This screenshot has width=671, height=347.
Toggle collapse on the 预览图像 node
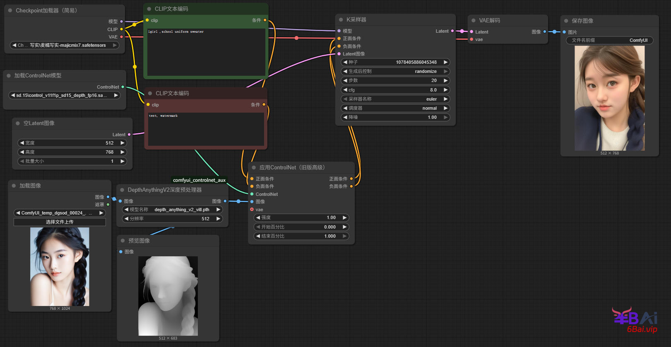pyautogui.click(x=123, y=241)
